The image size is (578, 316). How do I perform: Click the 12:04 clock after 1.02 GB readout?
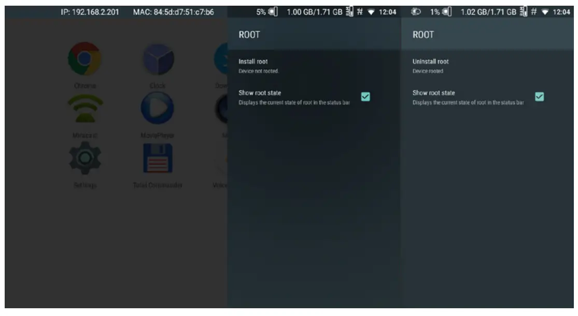pos(561,12)
